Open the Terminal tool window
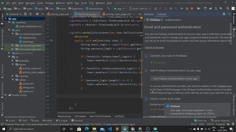236x132 pixels. click(x=77, y=121)
